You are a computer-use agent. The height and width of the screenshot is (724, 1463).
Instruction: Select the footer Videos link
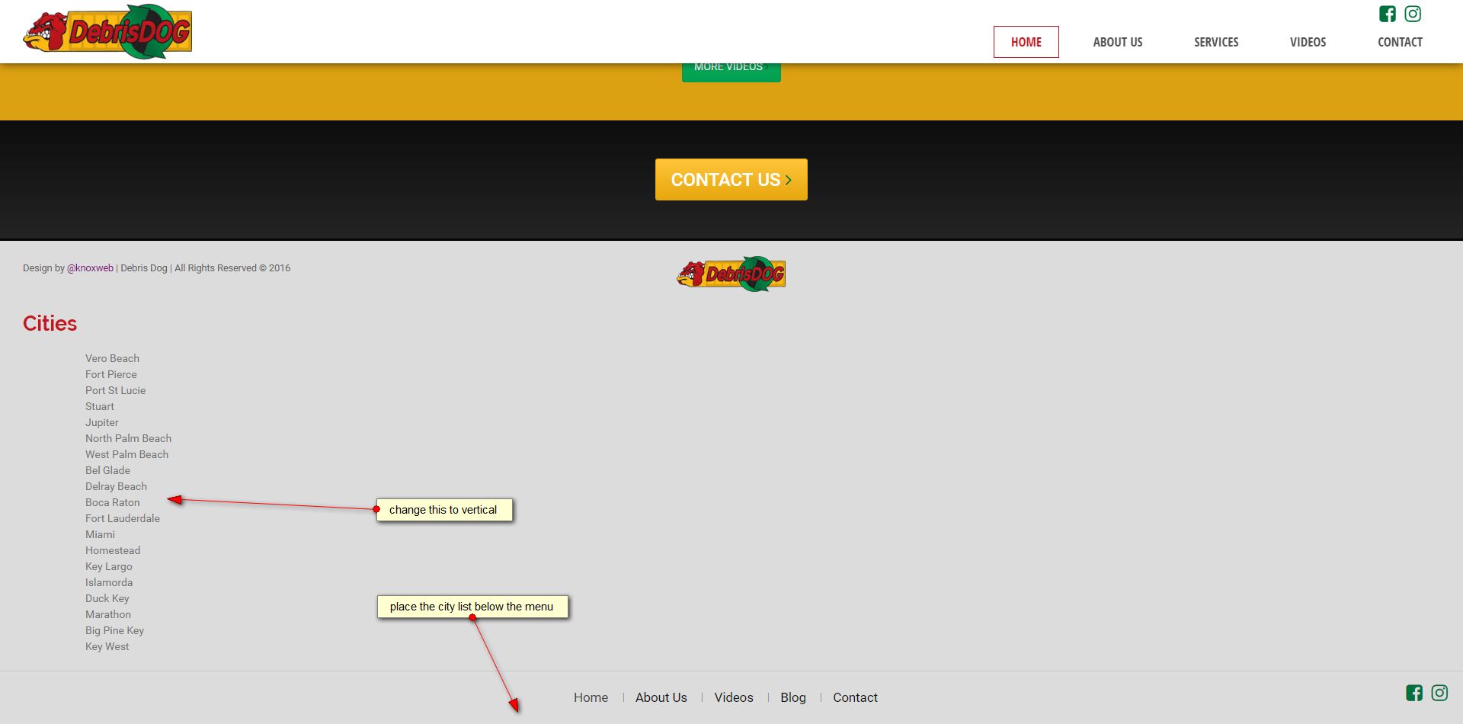coord(734,697)
